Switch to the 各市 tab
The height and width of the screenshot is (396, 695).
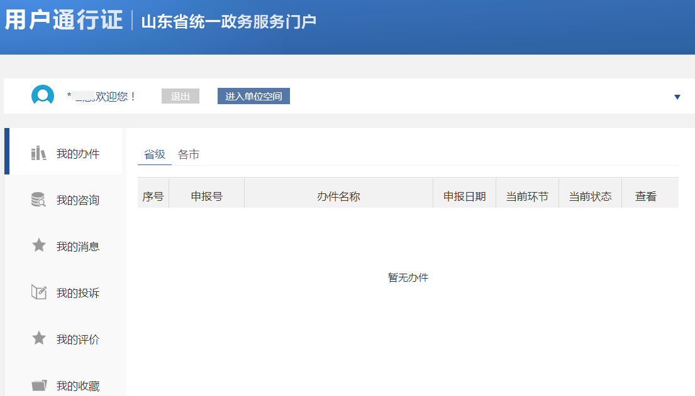189,154
